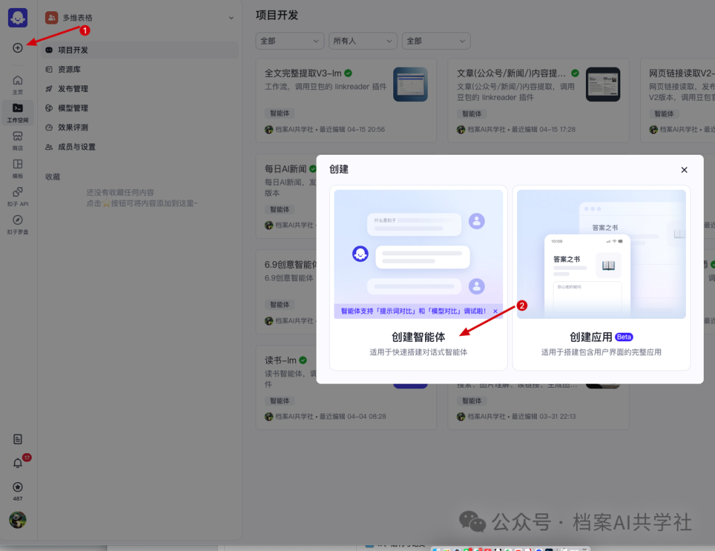Open 扣子 API in the sidebar

pos(18,196)
